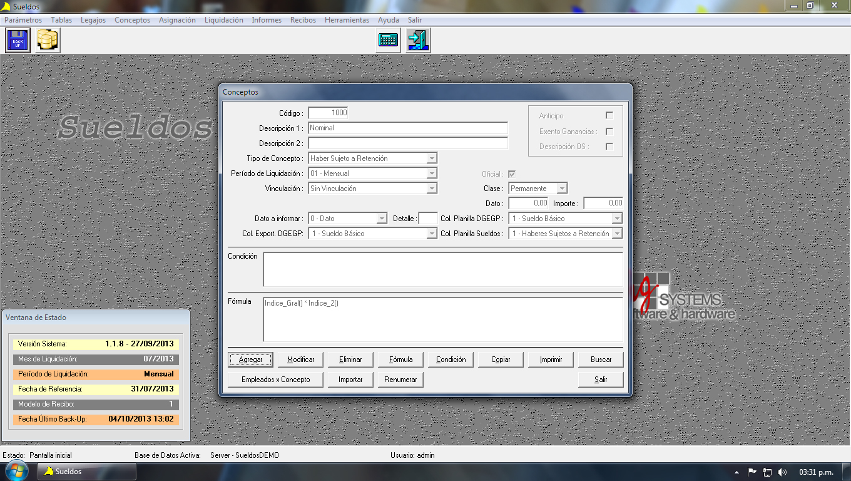Open the Período de Liquidación dropdown
The width and height of the screenshot is (851, 481).
432,173
